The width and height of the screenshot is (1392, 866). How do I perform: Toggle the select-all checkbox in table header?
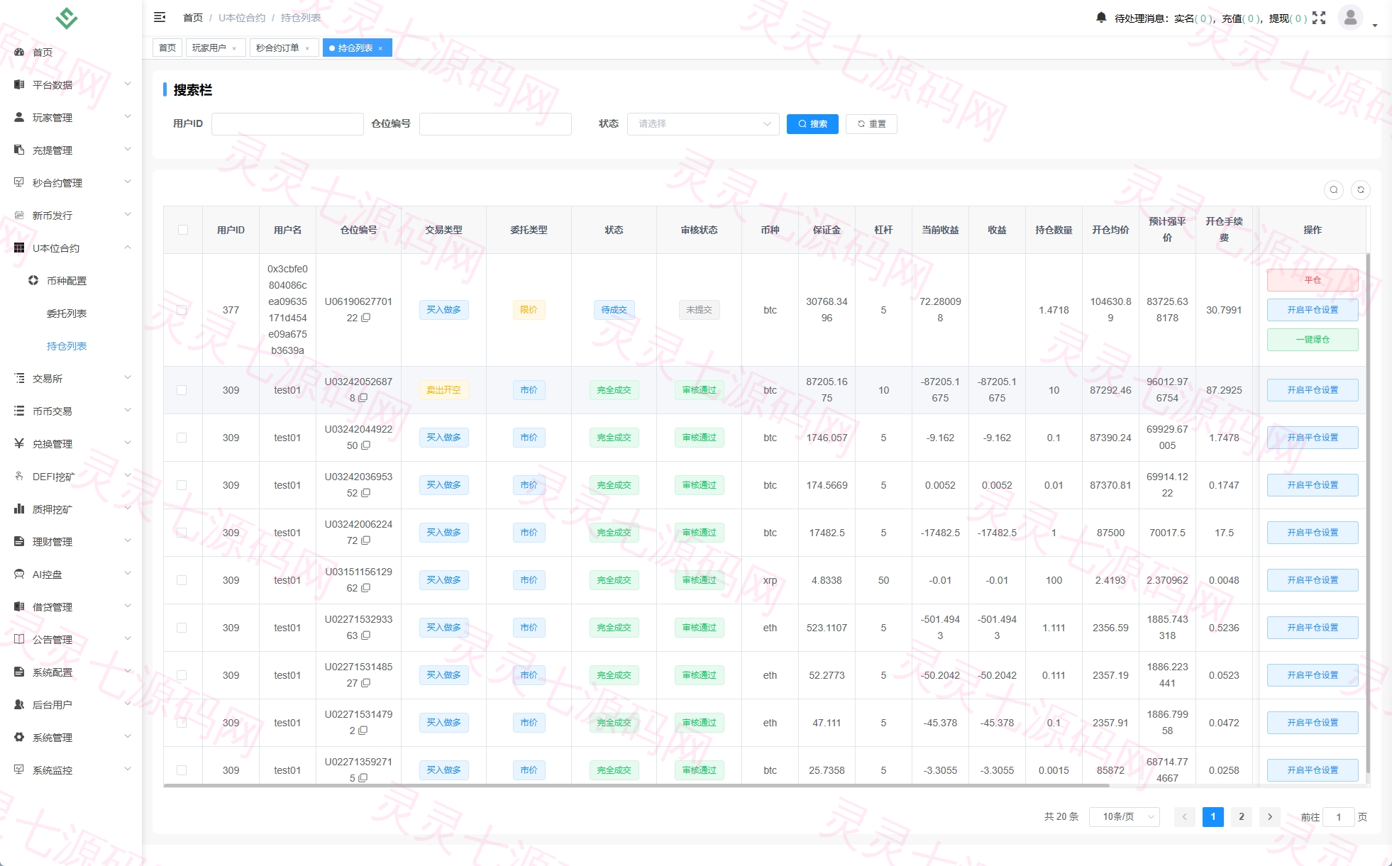183,230
